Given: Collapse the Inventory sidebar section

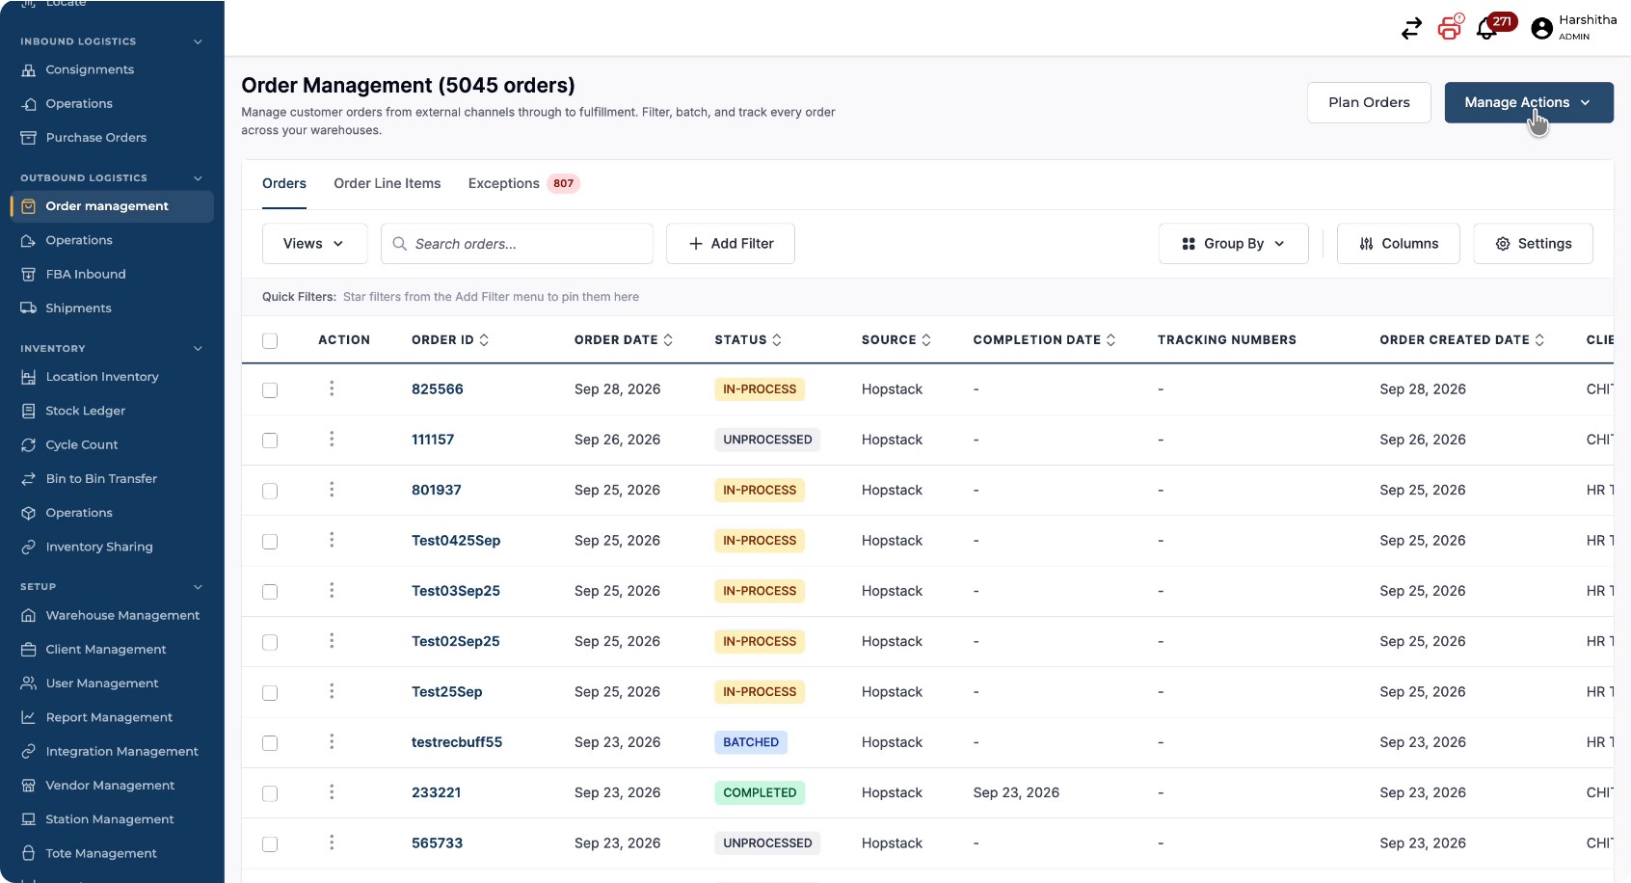Looking at the screenshot, I should click(x=198, y=349).
